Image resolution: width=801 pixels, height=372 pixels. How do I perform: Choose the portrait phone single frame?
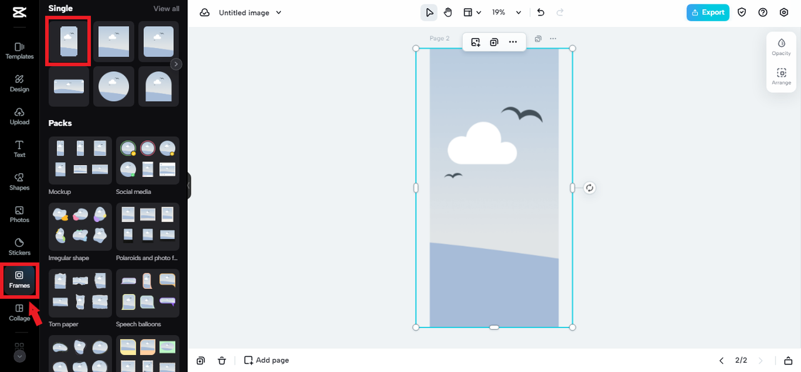click(68, 42)
